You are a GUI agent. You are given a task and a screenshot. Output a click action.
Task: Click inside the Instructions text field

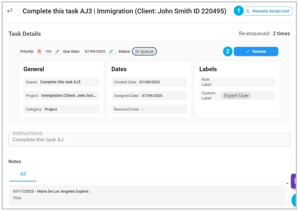tap(149, 140)
